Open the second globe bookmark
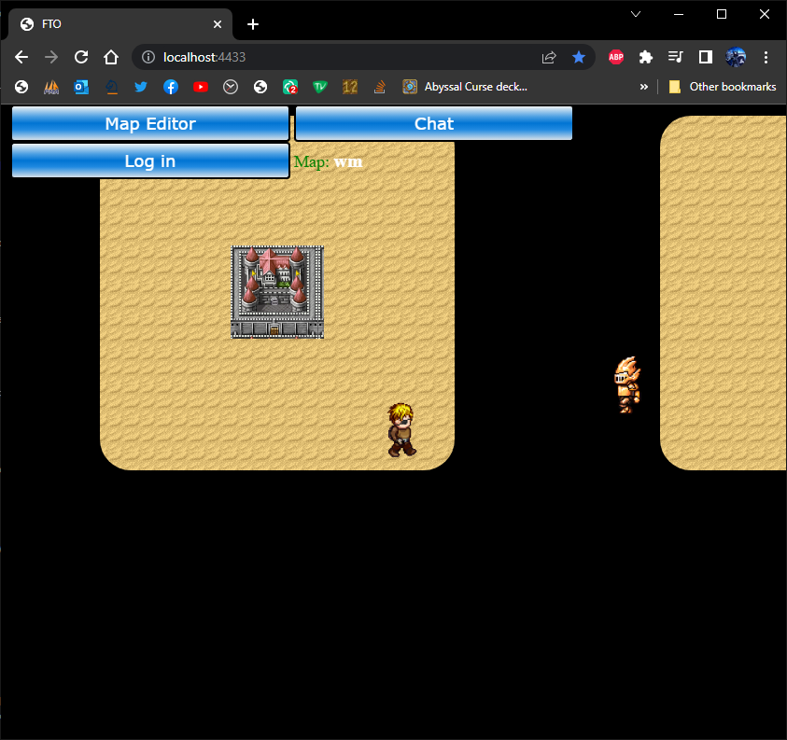 (x=260, y=87)
